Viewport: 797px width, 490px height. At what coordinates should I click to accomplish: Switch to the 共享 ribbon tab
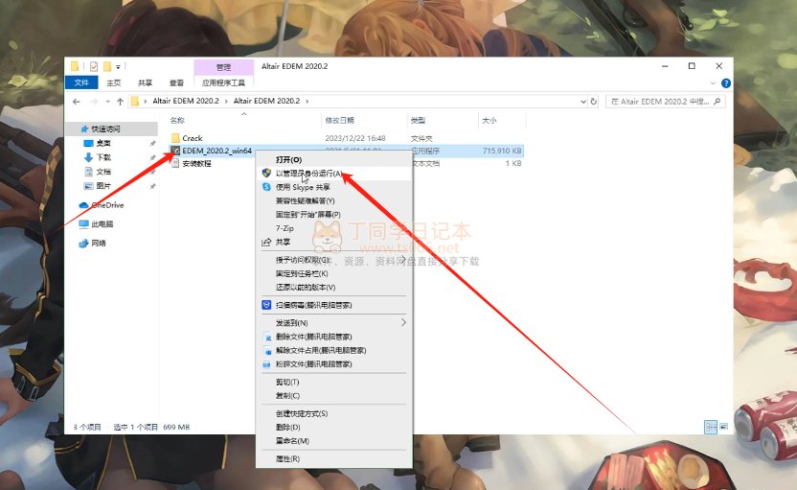pyautogui.click(x=145, y=82)
